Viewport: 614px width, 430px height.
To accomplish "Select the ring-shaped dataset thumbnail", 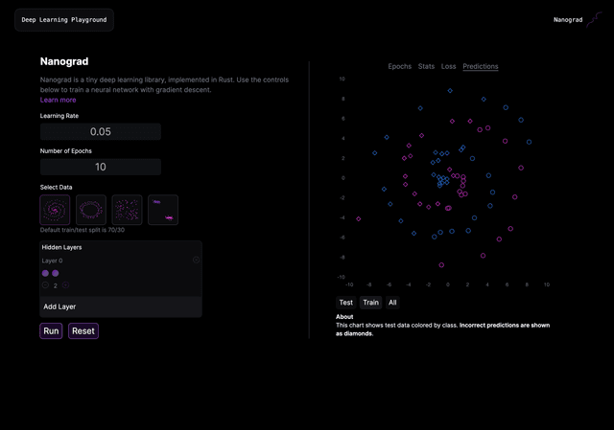I will (91, 210).
